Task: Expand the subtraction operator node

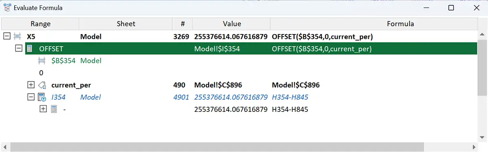Action: pyautogui.click(x=43, y=109)
